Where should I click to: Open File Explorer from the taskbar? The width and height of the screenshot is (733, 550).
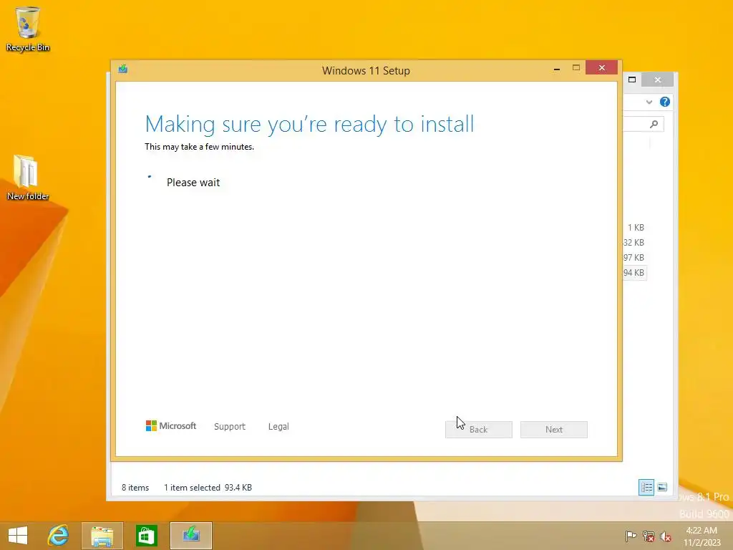102,536
